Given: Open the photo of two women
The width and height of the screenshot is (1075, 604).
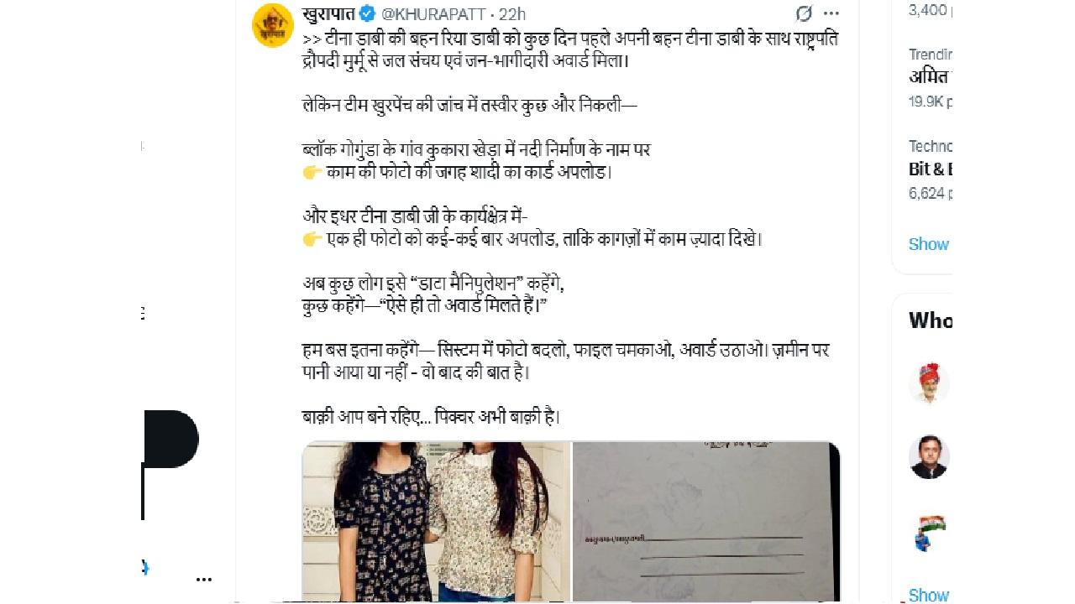Looking at the screenshot, I should point(436,521).
